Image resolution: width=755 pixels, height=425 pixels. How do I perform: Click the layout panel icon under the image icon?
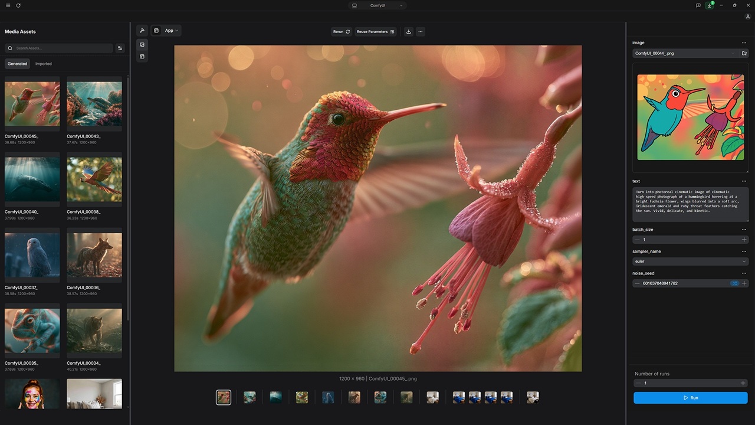[142, 57]
